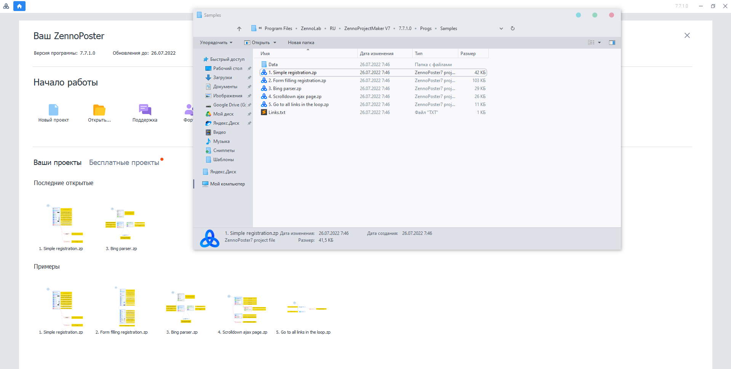Open Рабочий стол from the sidebar

tap(227, 68)
